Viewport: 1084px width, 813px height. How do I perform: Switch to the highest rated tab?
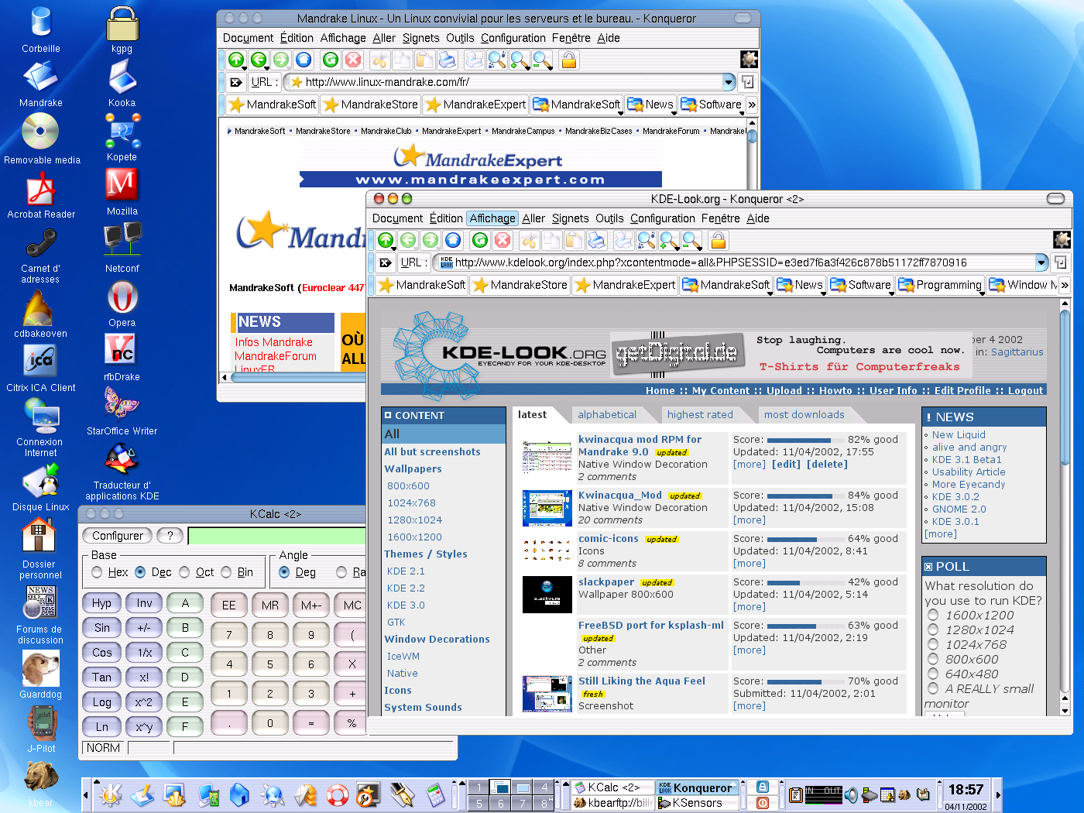tap(700, 415)
